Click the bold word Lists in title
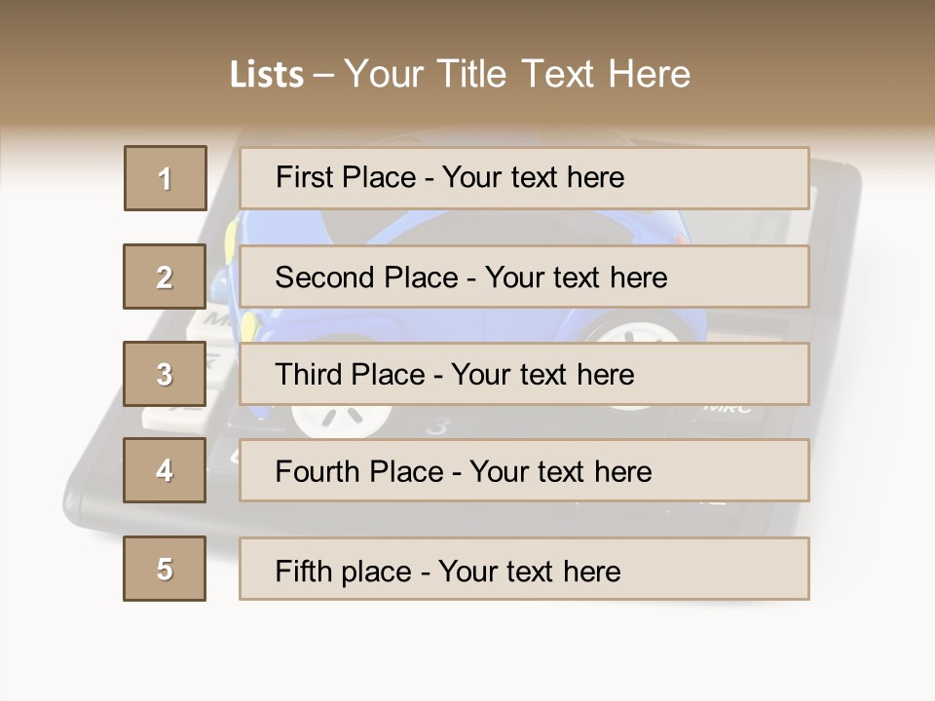Viewport: 935px width, 701px height. point(267,75)
